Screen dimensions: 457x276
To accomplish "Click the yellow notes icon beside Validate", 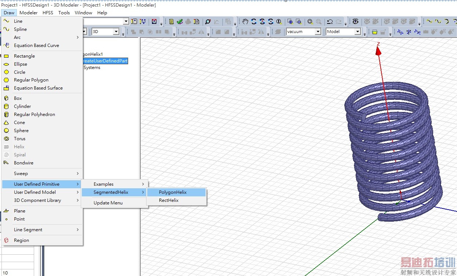I will [171, 22].
